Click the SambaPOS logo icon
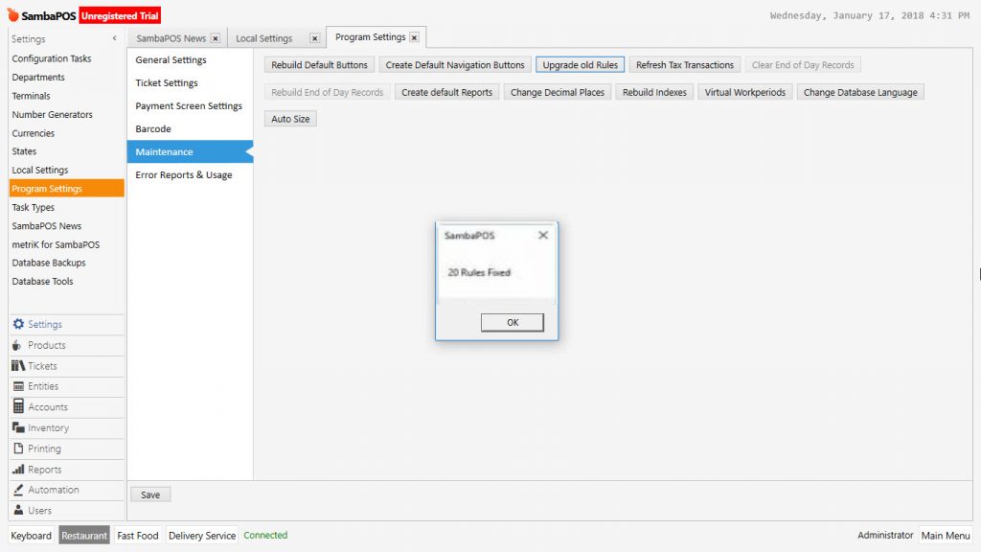Viewport: 981px width, 552px height. [12, 14]
